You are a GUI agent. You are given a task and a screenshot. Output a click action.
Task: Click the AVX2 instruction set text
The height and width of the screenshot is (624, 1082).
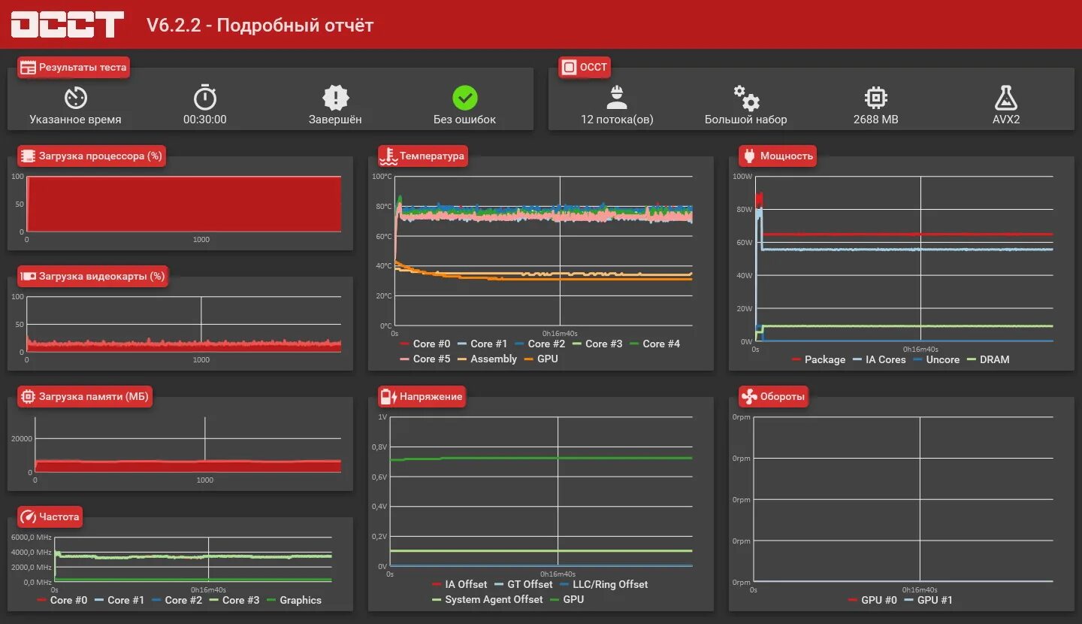1005,120
